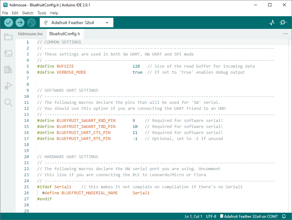The width and height of the screenshot is (292, 220).
Task: Click the Verify sketch checkmark button
Action: coord(9,23)
